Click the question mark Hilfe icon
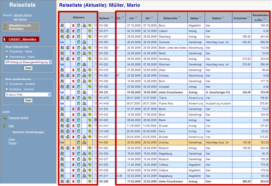The height and width of the screenshot is (186, 272). click(4, 126)
